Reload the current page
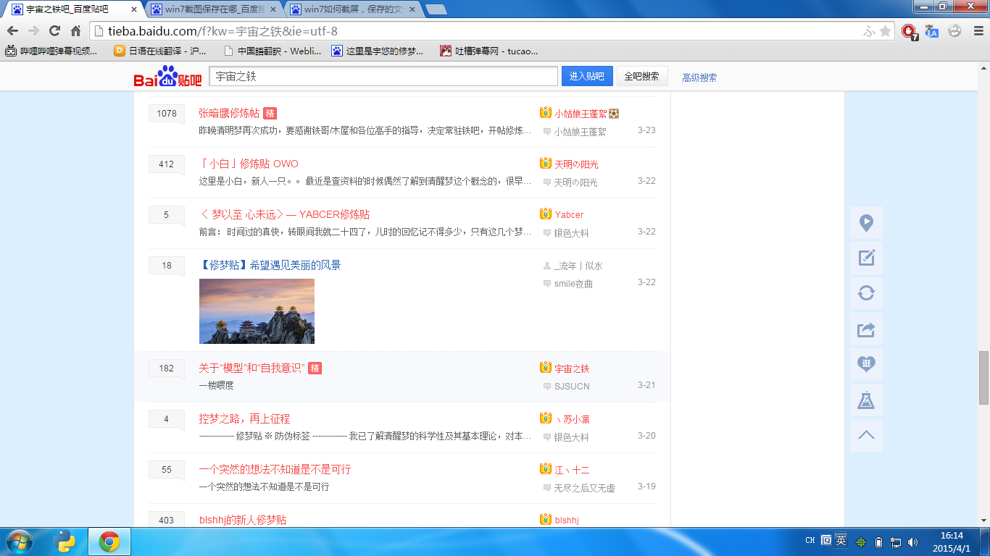The height and width of the screenshot is (556, 990). (54, 31)
